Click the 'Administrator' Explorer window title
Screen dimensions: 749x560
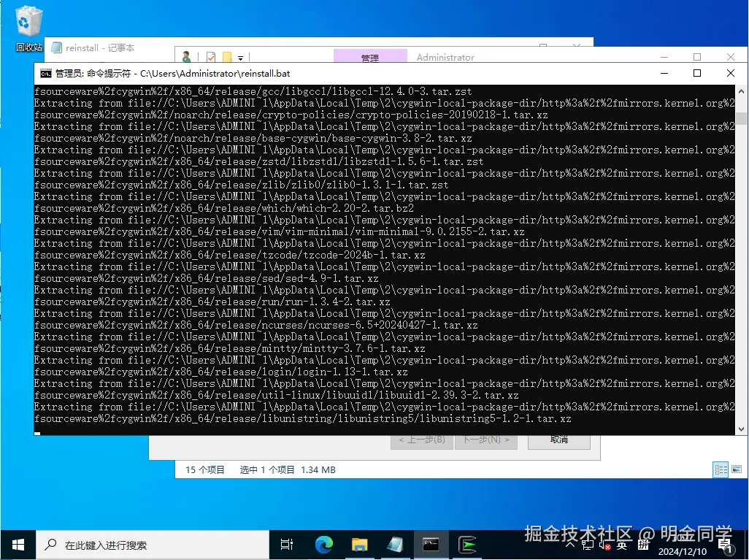[445, 58]
